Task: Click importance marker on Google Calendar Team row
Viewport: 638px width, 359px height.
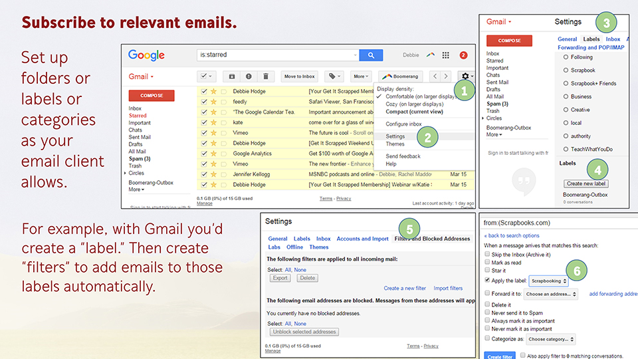Action: click(x=223, y=112)
